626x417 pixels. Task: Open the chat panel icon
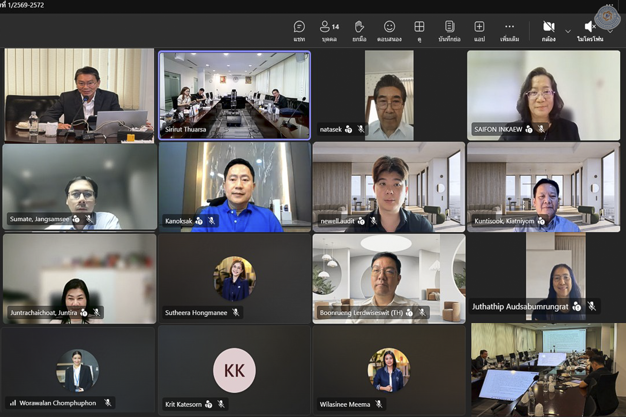click(x=299, y=27)
